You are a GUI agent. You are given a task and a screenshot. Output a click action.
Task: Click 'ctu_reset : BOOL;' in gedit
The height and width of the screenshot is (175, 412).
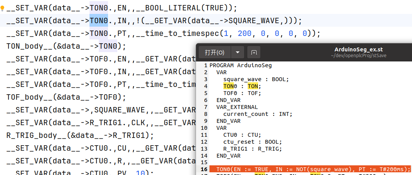pos(253,142)
